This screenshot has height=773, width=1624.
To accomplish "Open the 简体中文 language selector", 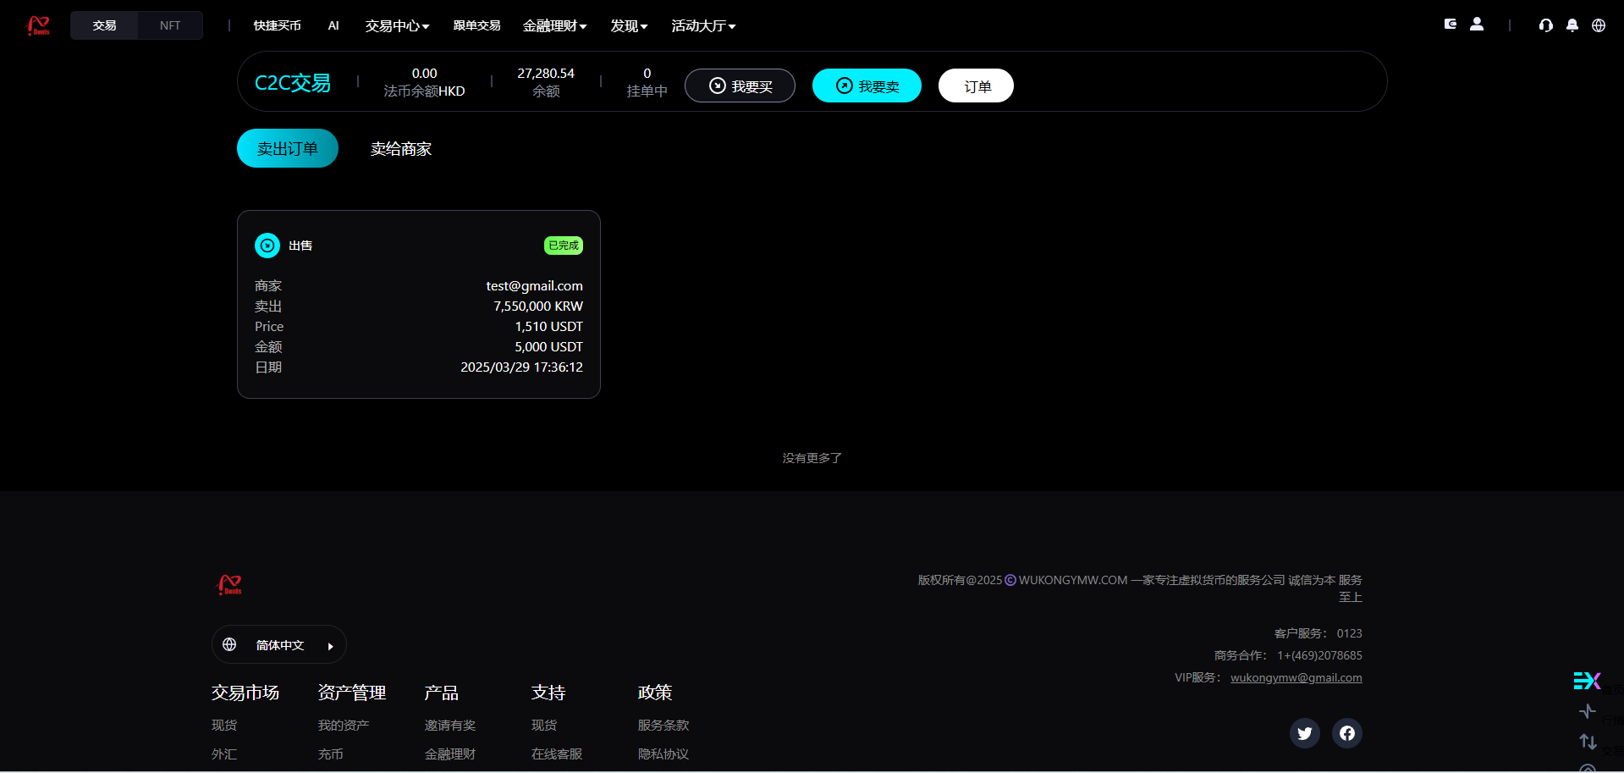I will coord(278,644).
